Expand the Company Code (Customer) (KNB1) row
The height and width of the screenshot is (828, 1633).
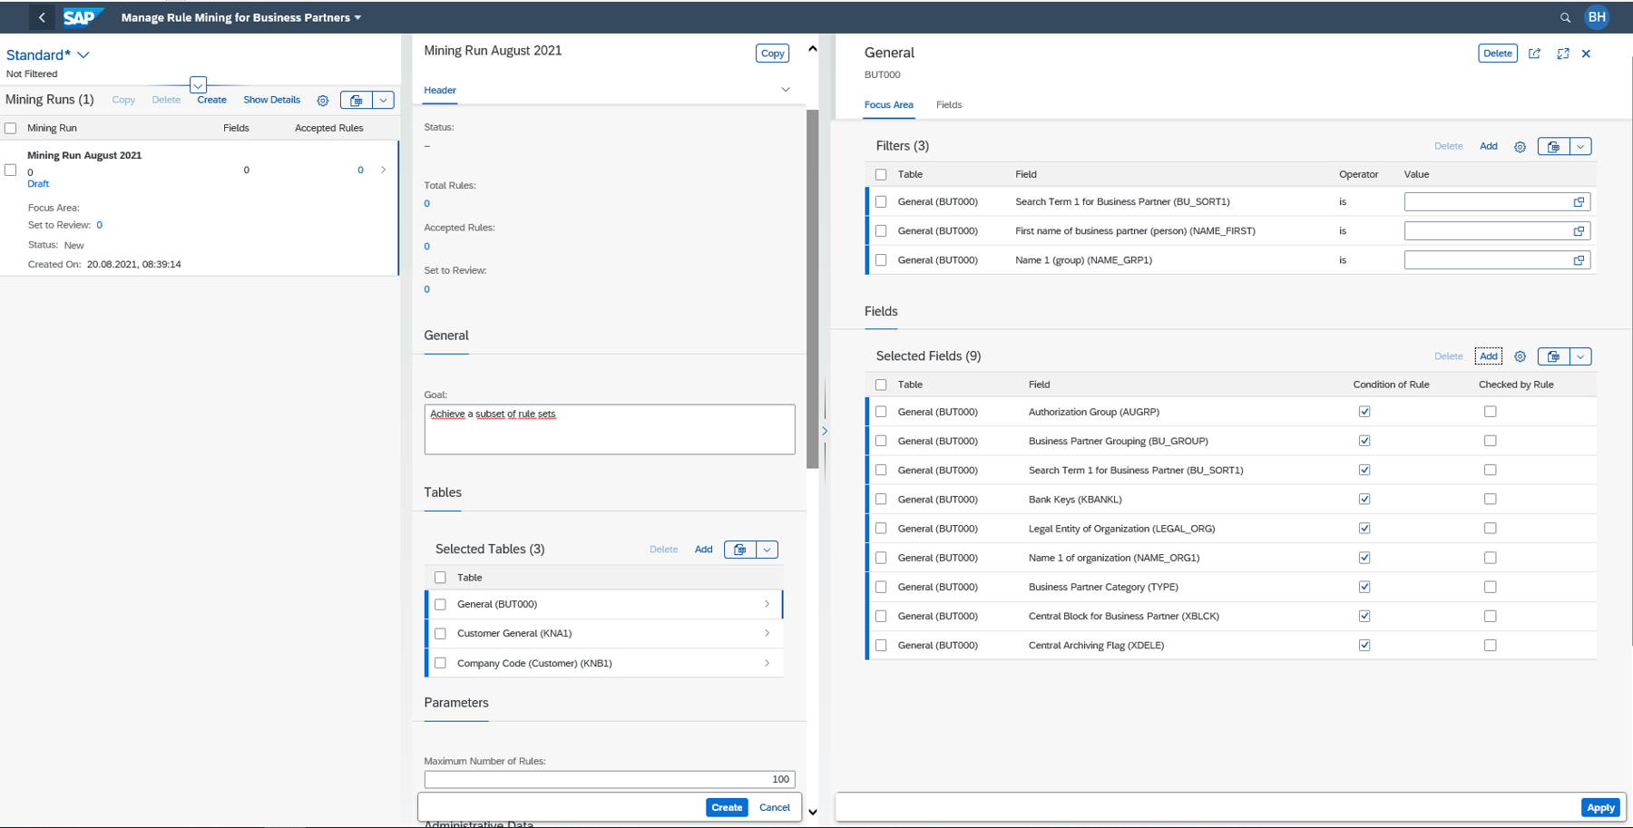[x=767, y=663]
